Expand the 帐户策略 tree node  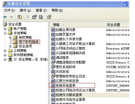click(5, 29)
